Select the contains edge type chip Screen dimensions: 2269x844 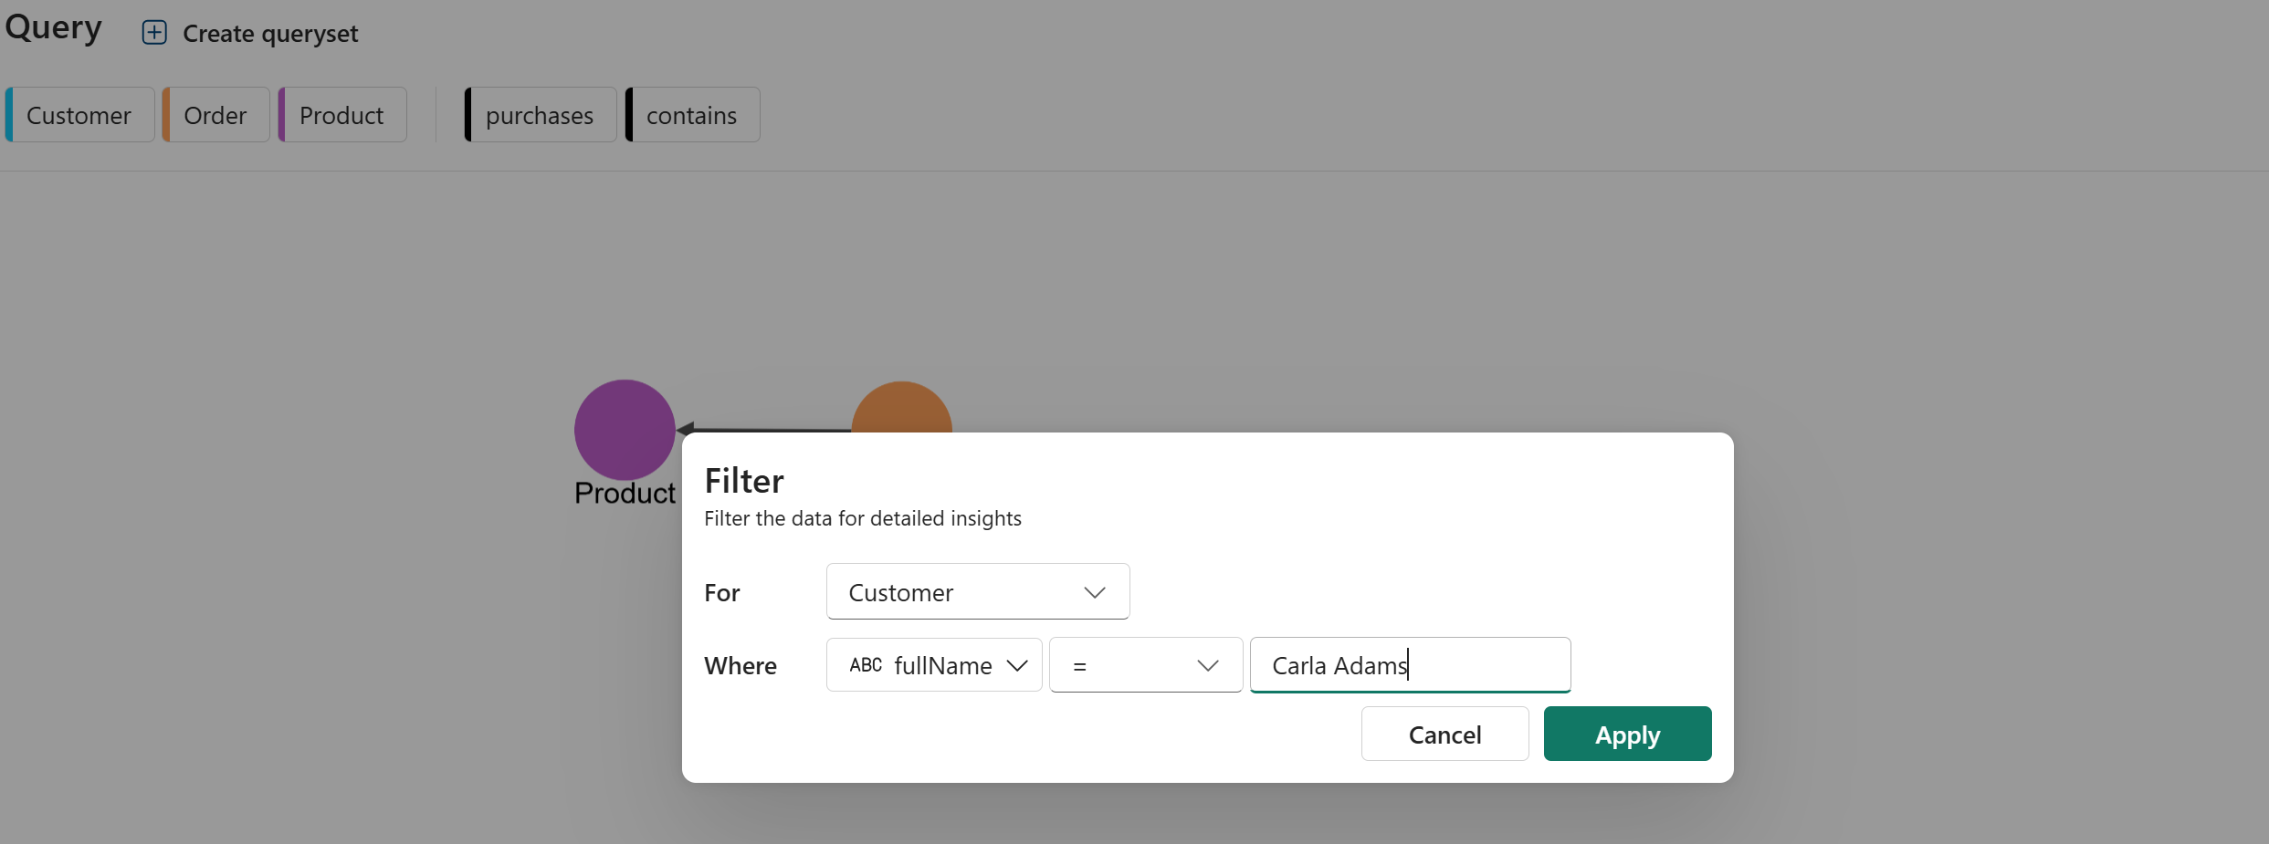click(x=692, y=115)
